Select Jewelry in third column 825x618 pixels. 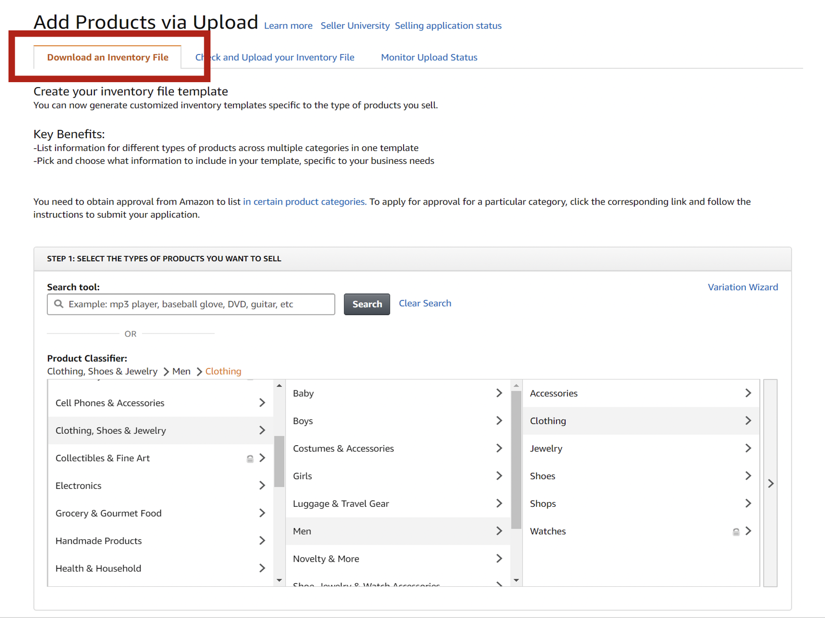tap(641, 448)
